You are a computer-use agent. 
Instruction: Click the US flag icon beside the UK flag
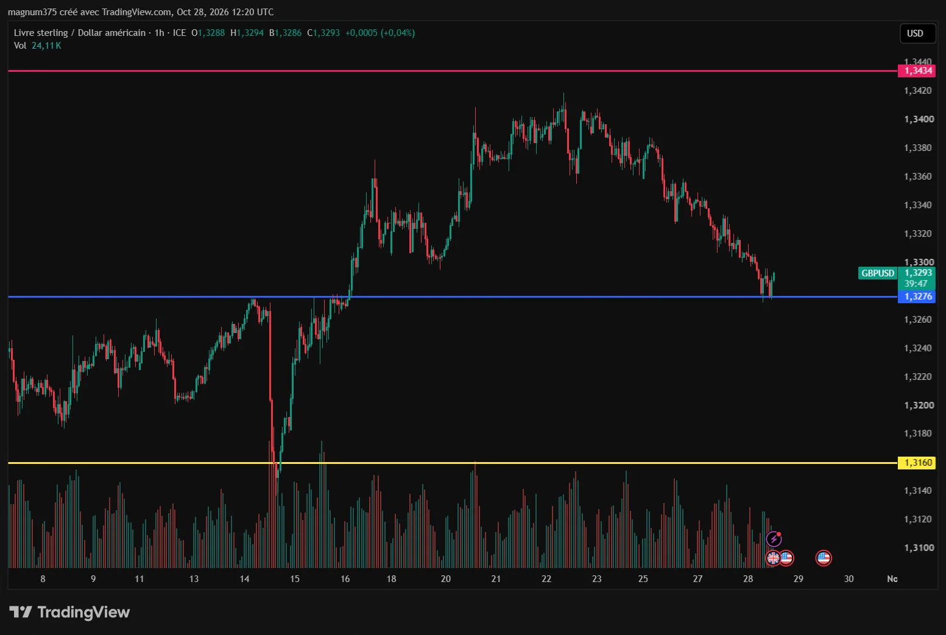(x=786, y=558)
